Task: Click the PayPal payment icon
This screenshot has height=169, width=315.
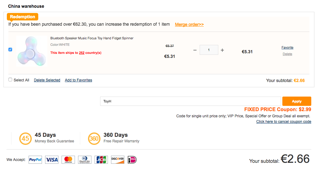Action: point(35,160)
